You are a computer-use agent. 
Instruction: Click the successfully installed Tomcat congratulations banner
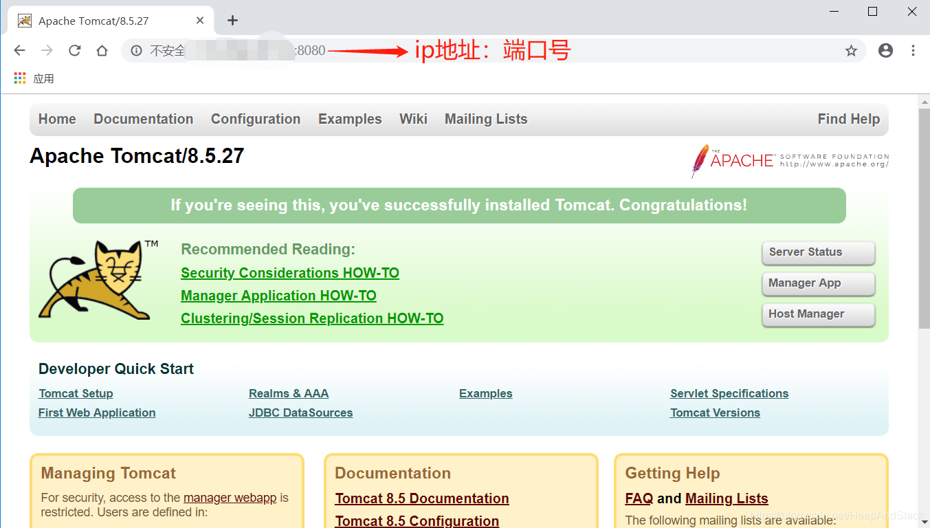point(459,206)
